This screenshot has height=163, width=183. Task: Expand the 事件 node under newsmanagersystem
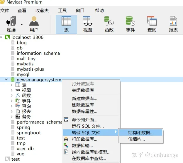11,101
